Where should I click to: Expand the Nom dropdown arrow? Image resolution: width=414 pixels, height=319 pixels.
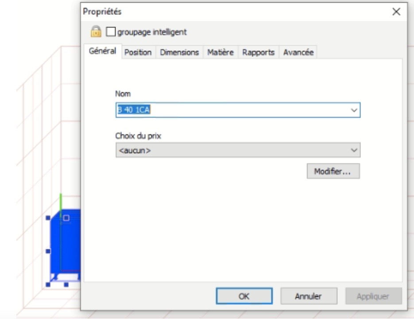coord(354,110)
